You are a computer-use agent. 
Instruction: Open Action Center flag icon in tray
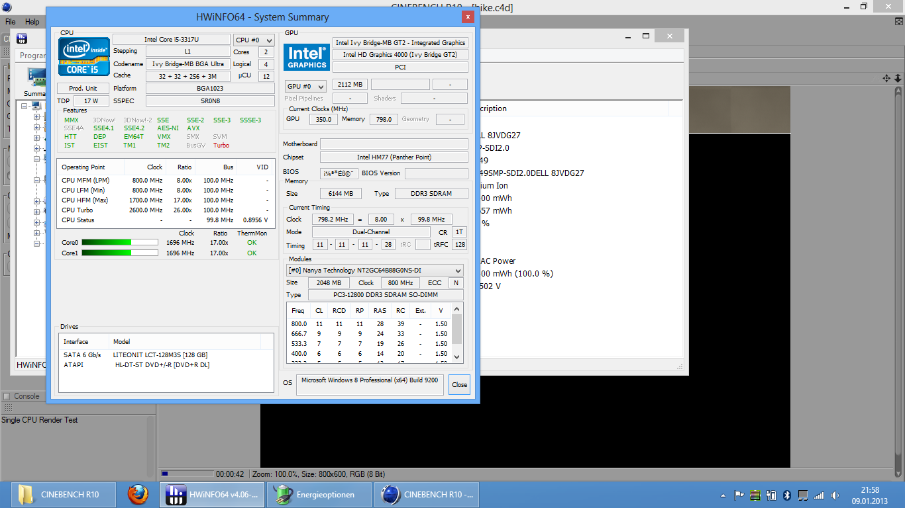[739, 495]
